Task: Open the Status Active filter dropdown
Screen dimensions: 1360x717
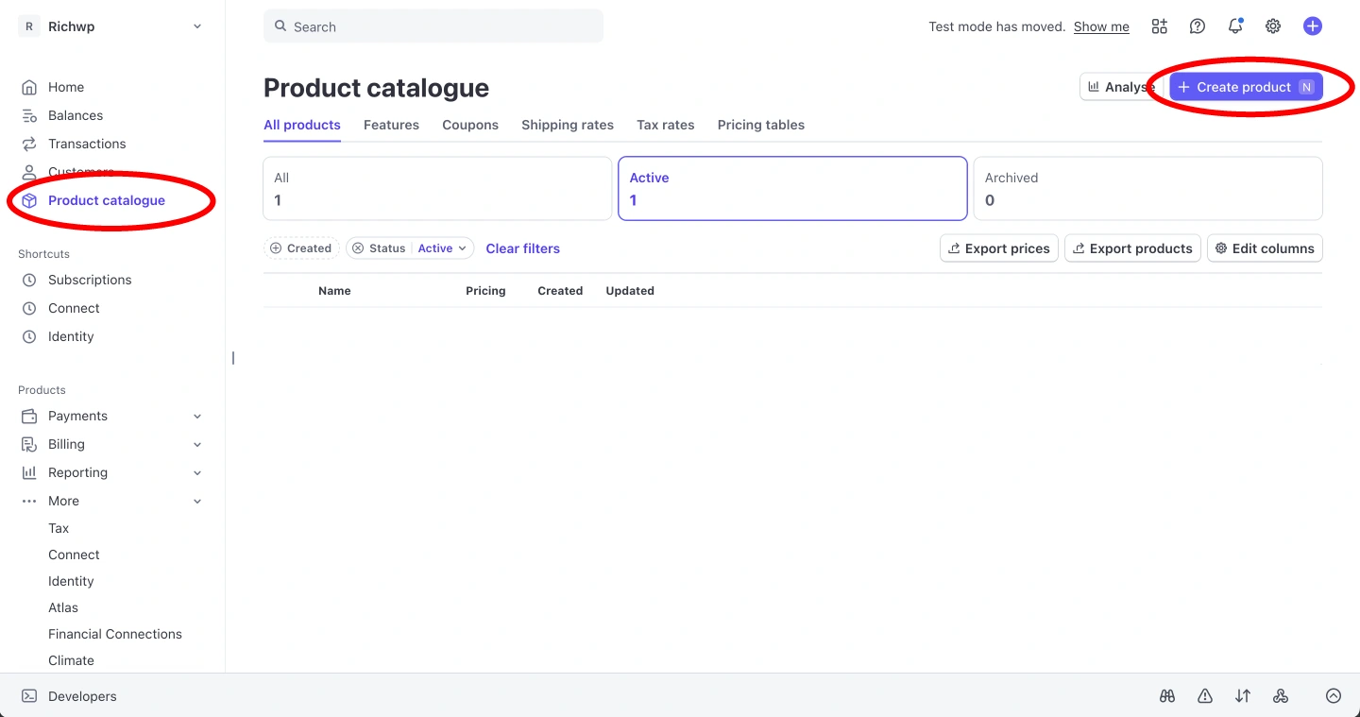Action: [442, 248]
